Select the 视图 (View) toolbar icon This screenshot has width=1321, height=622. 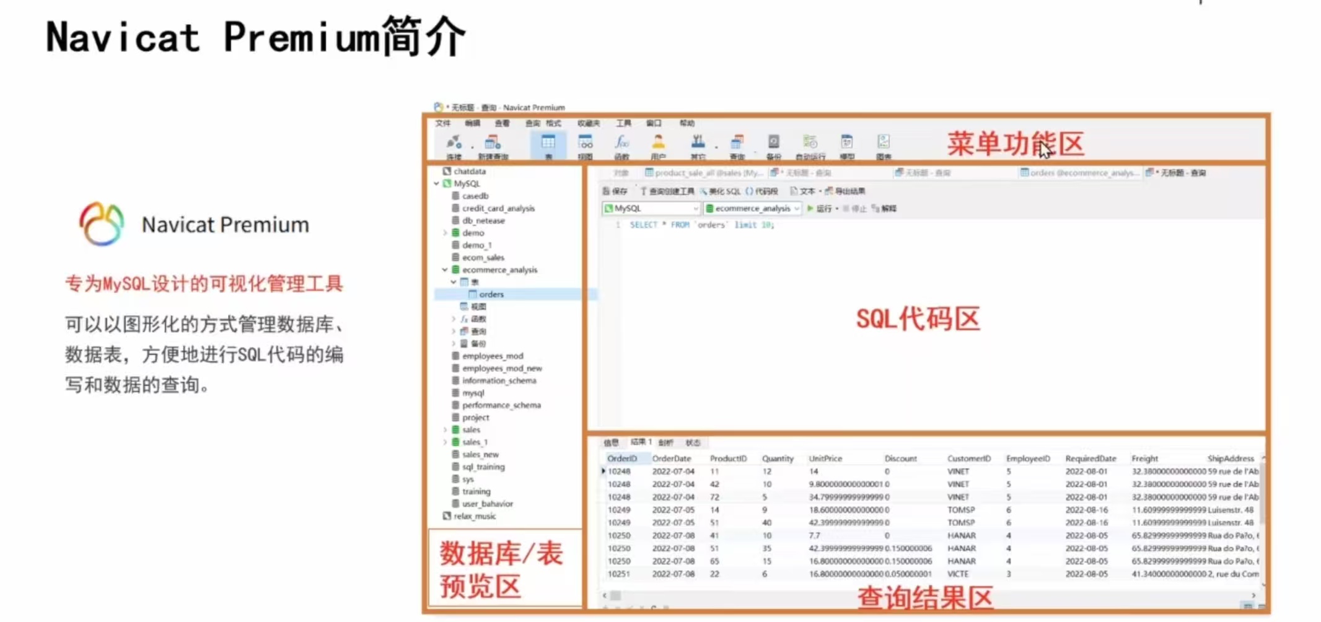pos(585,147)
